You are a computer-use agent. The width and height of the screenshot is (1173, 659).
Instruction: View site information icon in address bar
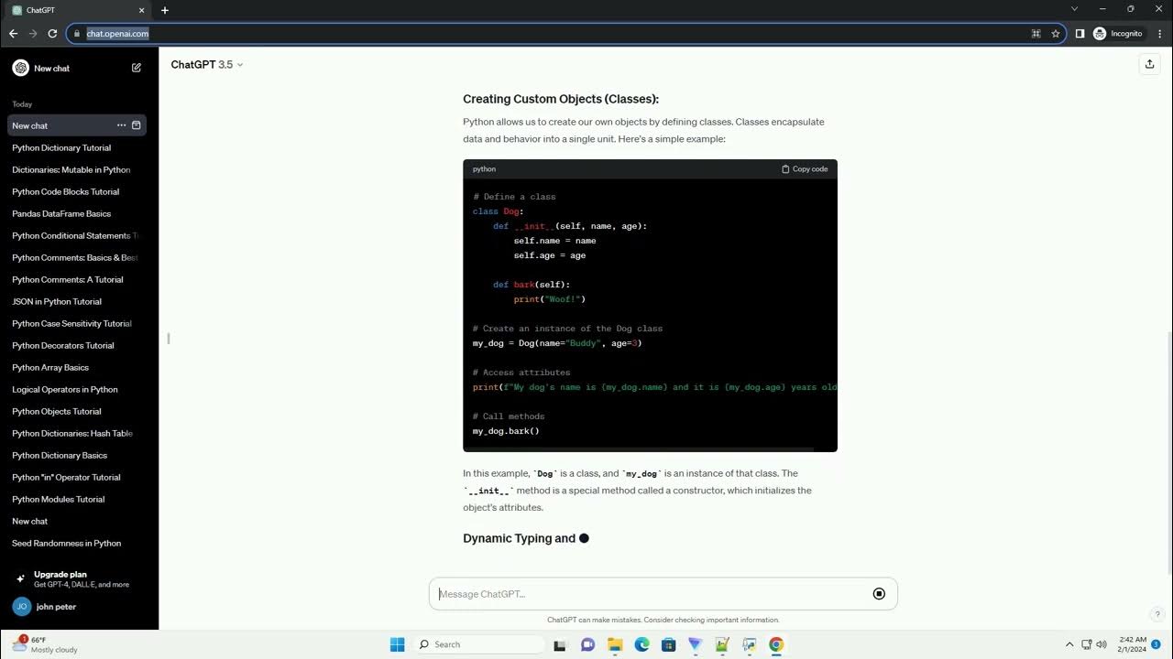(77, 34)
